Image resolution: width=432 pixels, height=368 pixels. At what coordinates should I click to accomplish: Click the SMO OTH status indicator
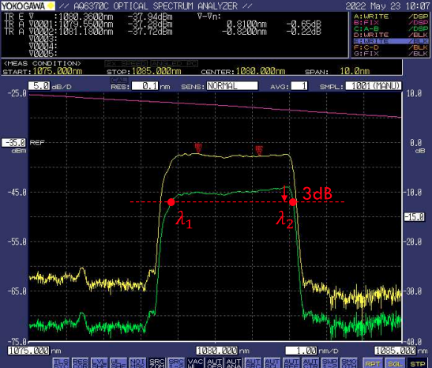tap(348, 362)
